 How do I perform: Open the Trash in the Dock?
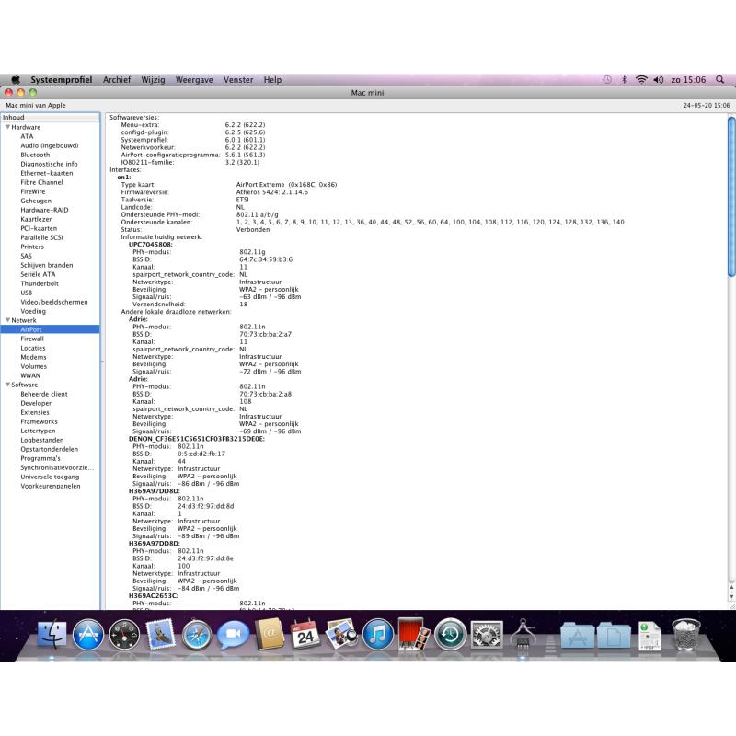click(x=686, y=634)
